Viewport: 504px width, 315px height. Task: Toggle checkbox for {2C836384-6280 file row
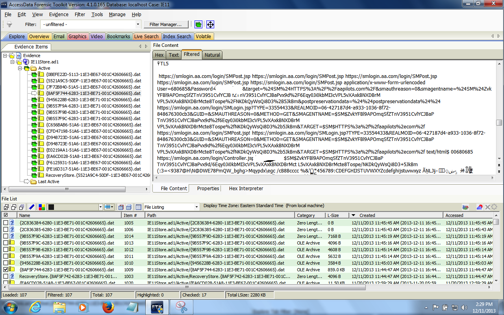6,223
